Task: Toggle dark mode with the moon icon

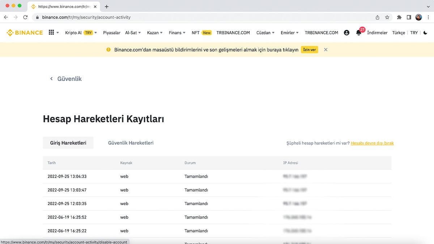Action: pyautogui.click(x=425, y=33)
